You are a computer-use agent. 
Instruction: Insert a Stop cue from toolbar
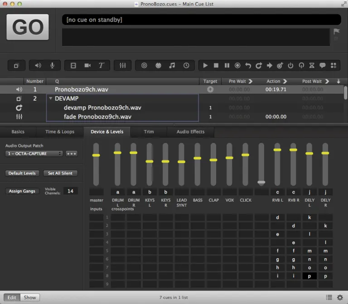216,66
